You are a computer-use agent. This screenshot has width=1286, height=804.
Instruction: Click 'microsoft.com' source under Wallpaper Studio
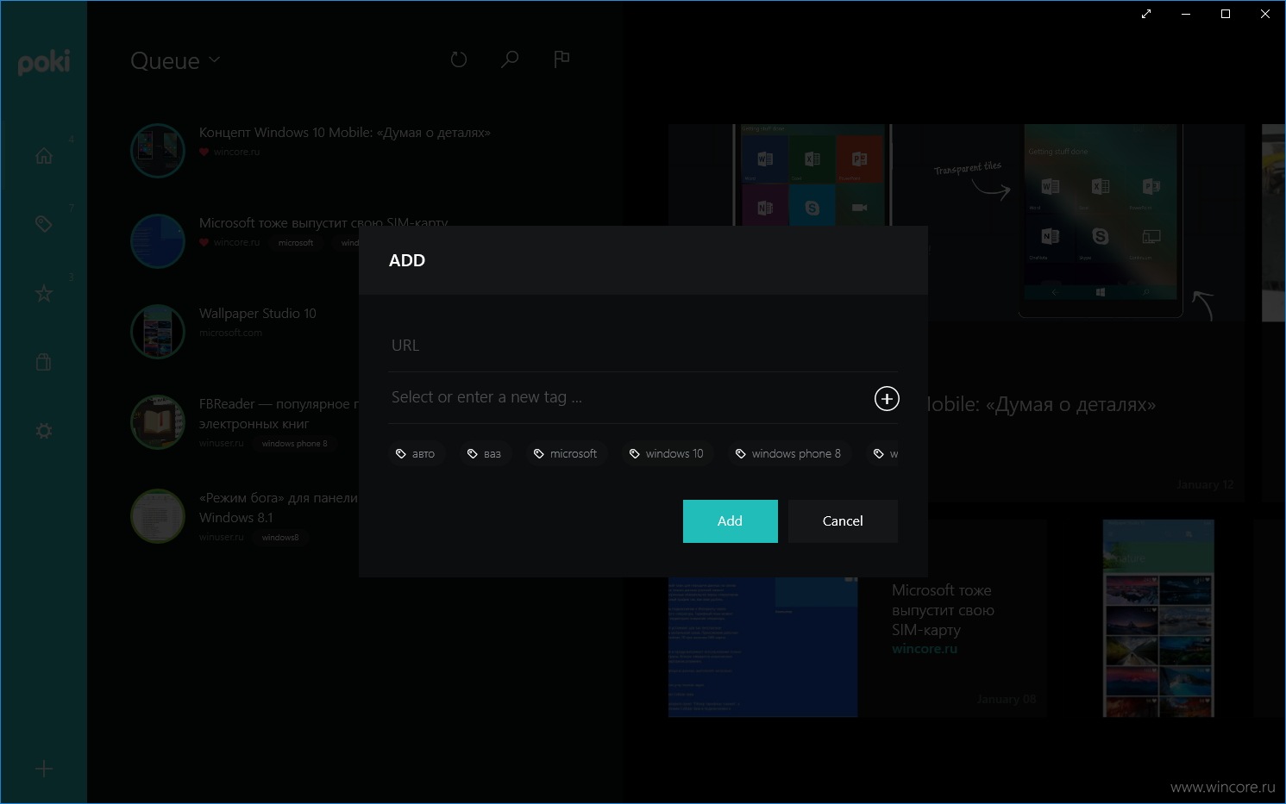click(x=230, y=333)
